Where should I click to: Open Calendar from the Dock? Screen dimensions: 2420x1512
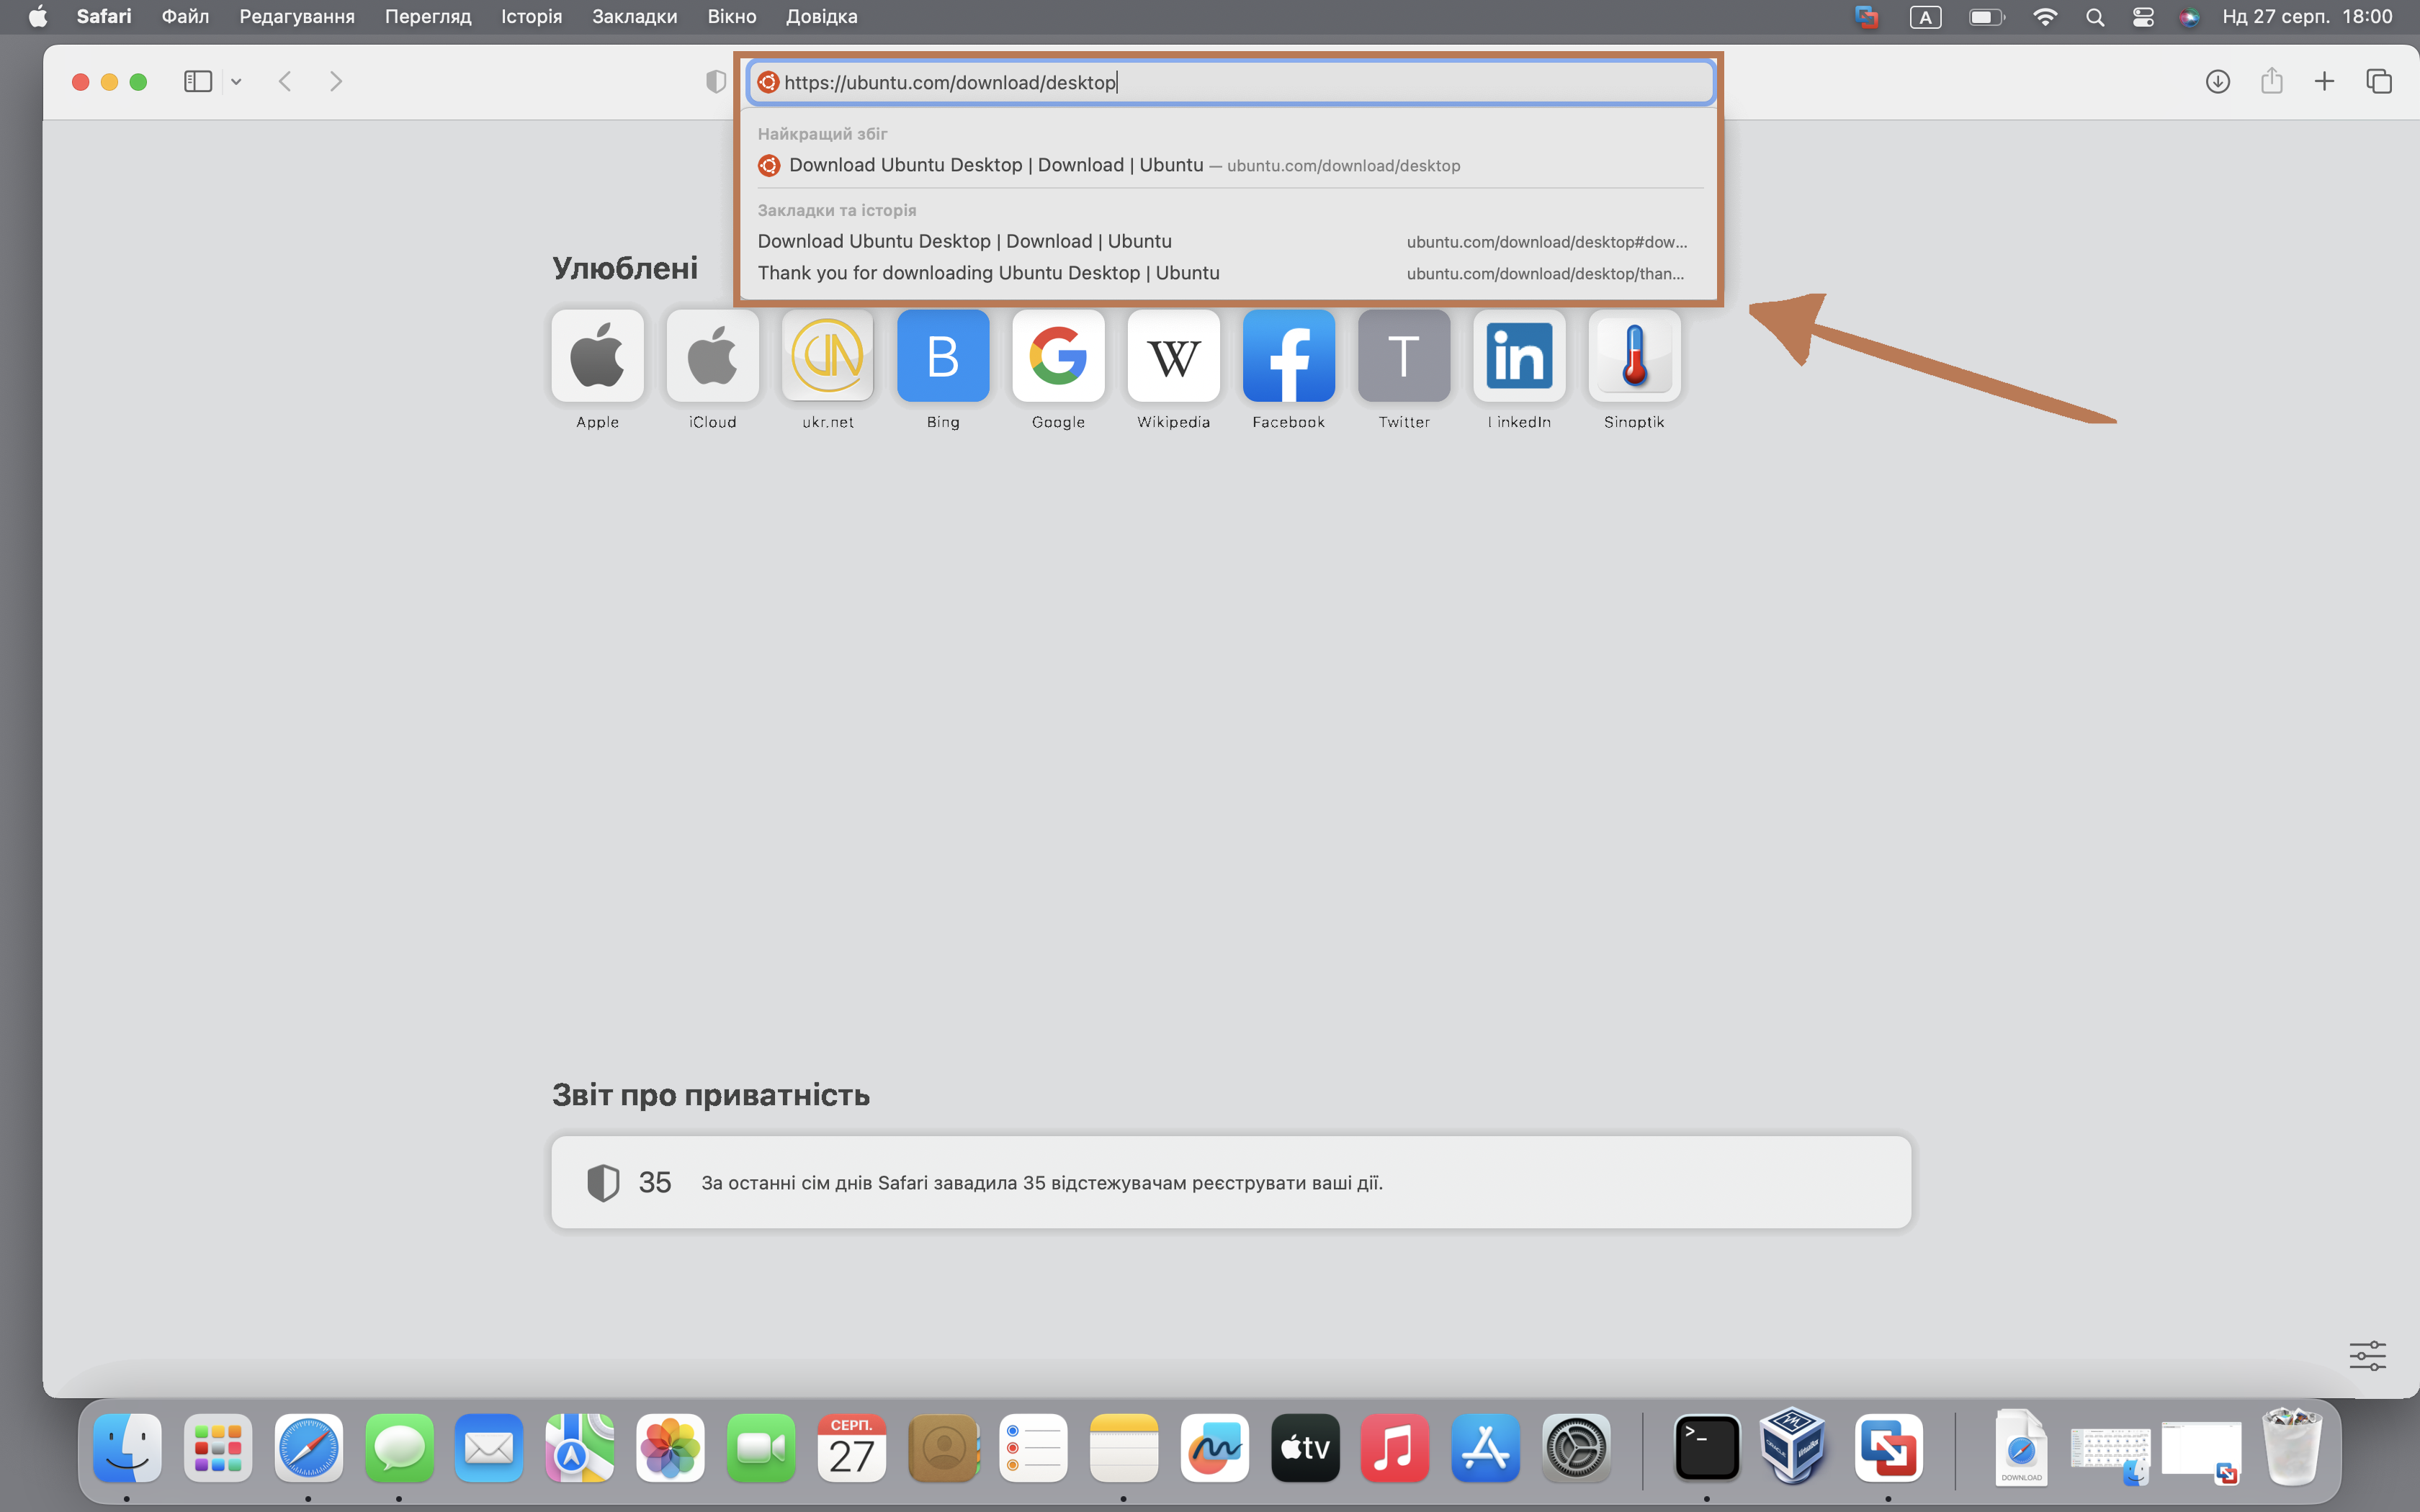pos(852,1447)
